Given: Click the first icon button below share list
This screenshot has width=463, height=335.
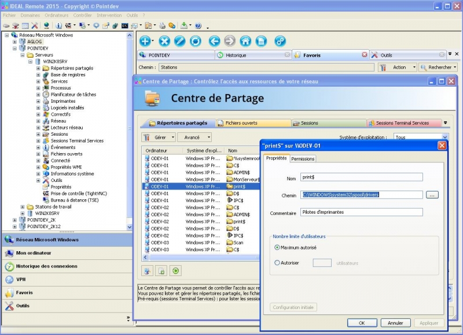Looking at the screenshot, I should [147, 271].
